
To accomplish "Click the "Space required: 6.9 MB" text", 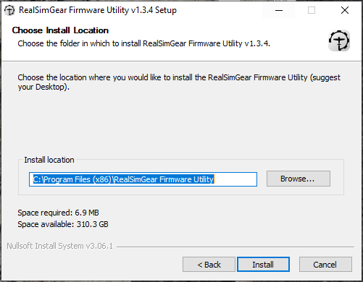I will (58, 213).
